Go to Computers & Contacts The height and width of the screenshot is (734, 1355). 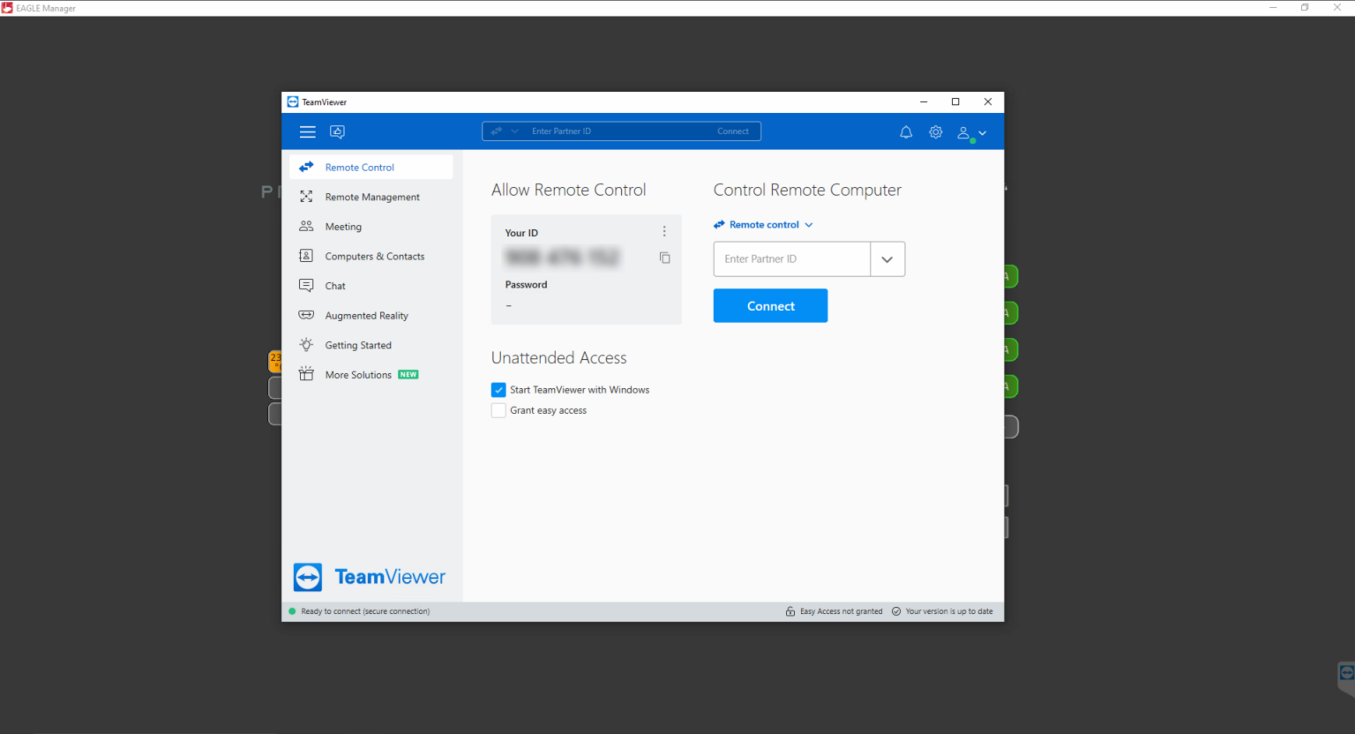(x=374, y=257)
